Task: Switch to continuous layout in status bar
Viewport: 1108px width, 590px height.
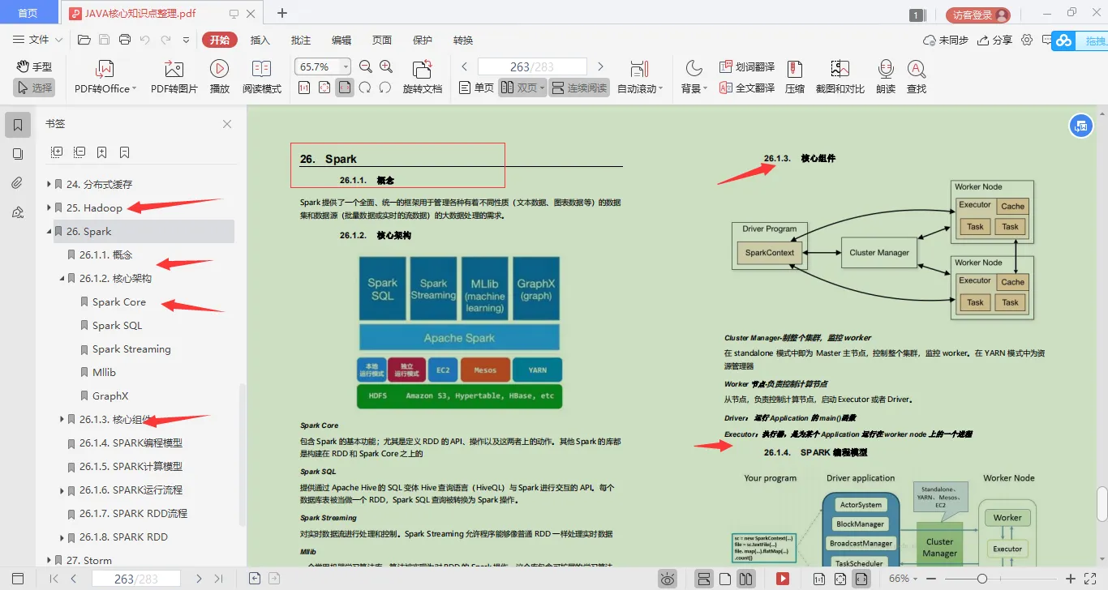Action: coord(704,579)
